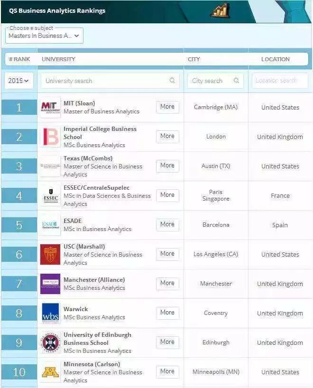This screenshot has width=313, height=388.
Task: Click More for Imperial College Business School
Action: [167, 136]
